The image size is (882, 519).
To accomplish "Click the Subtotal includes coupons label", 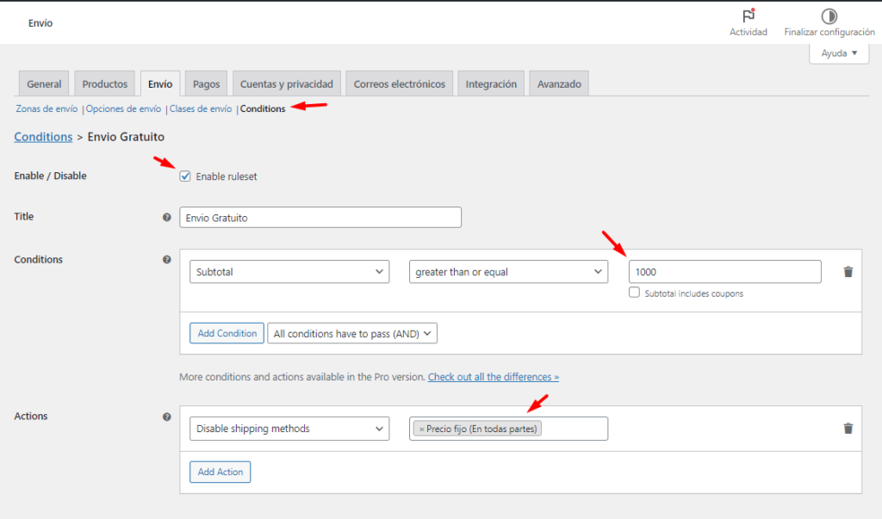I will [x=693, y=293].
